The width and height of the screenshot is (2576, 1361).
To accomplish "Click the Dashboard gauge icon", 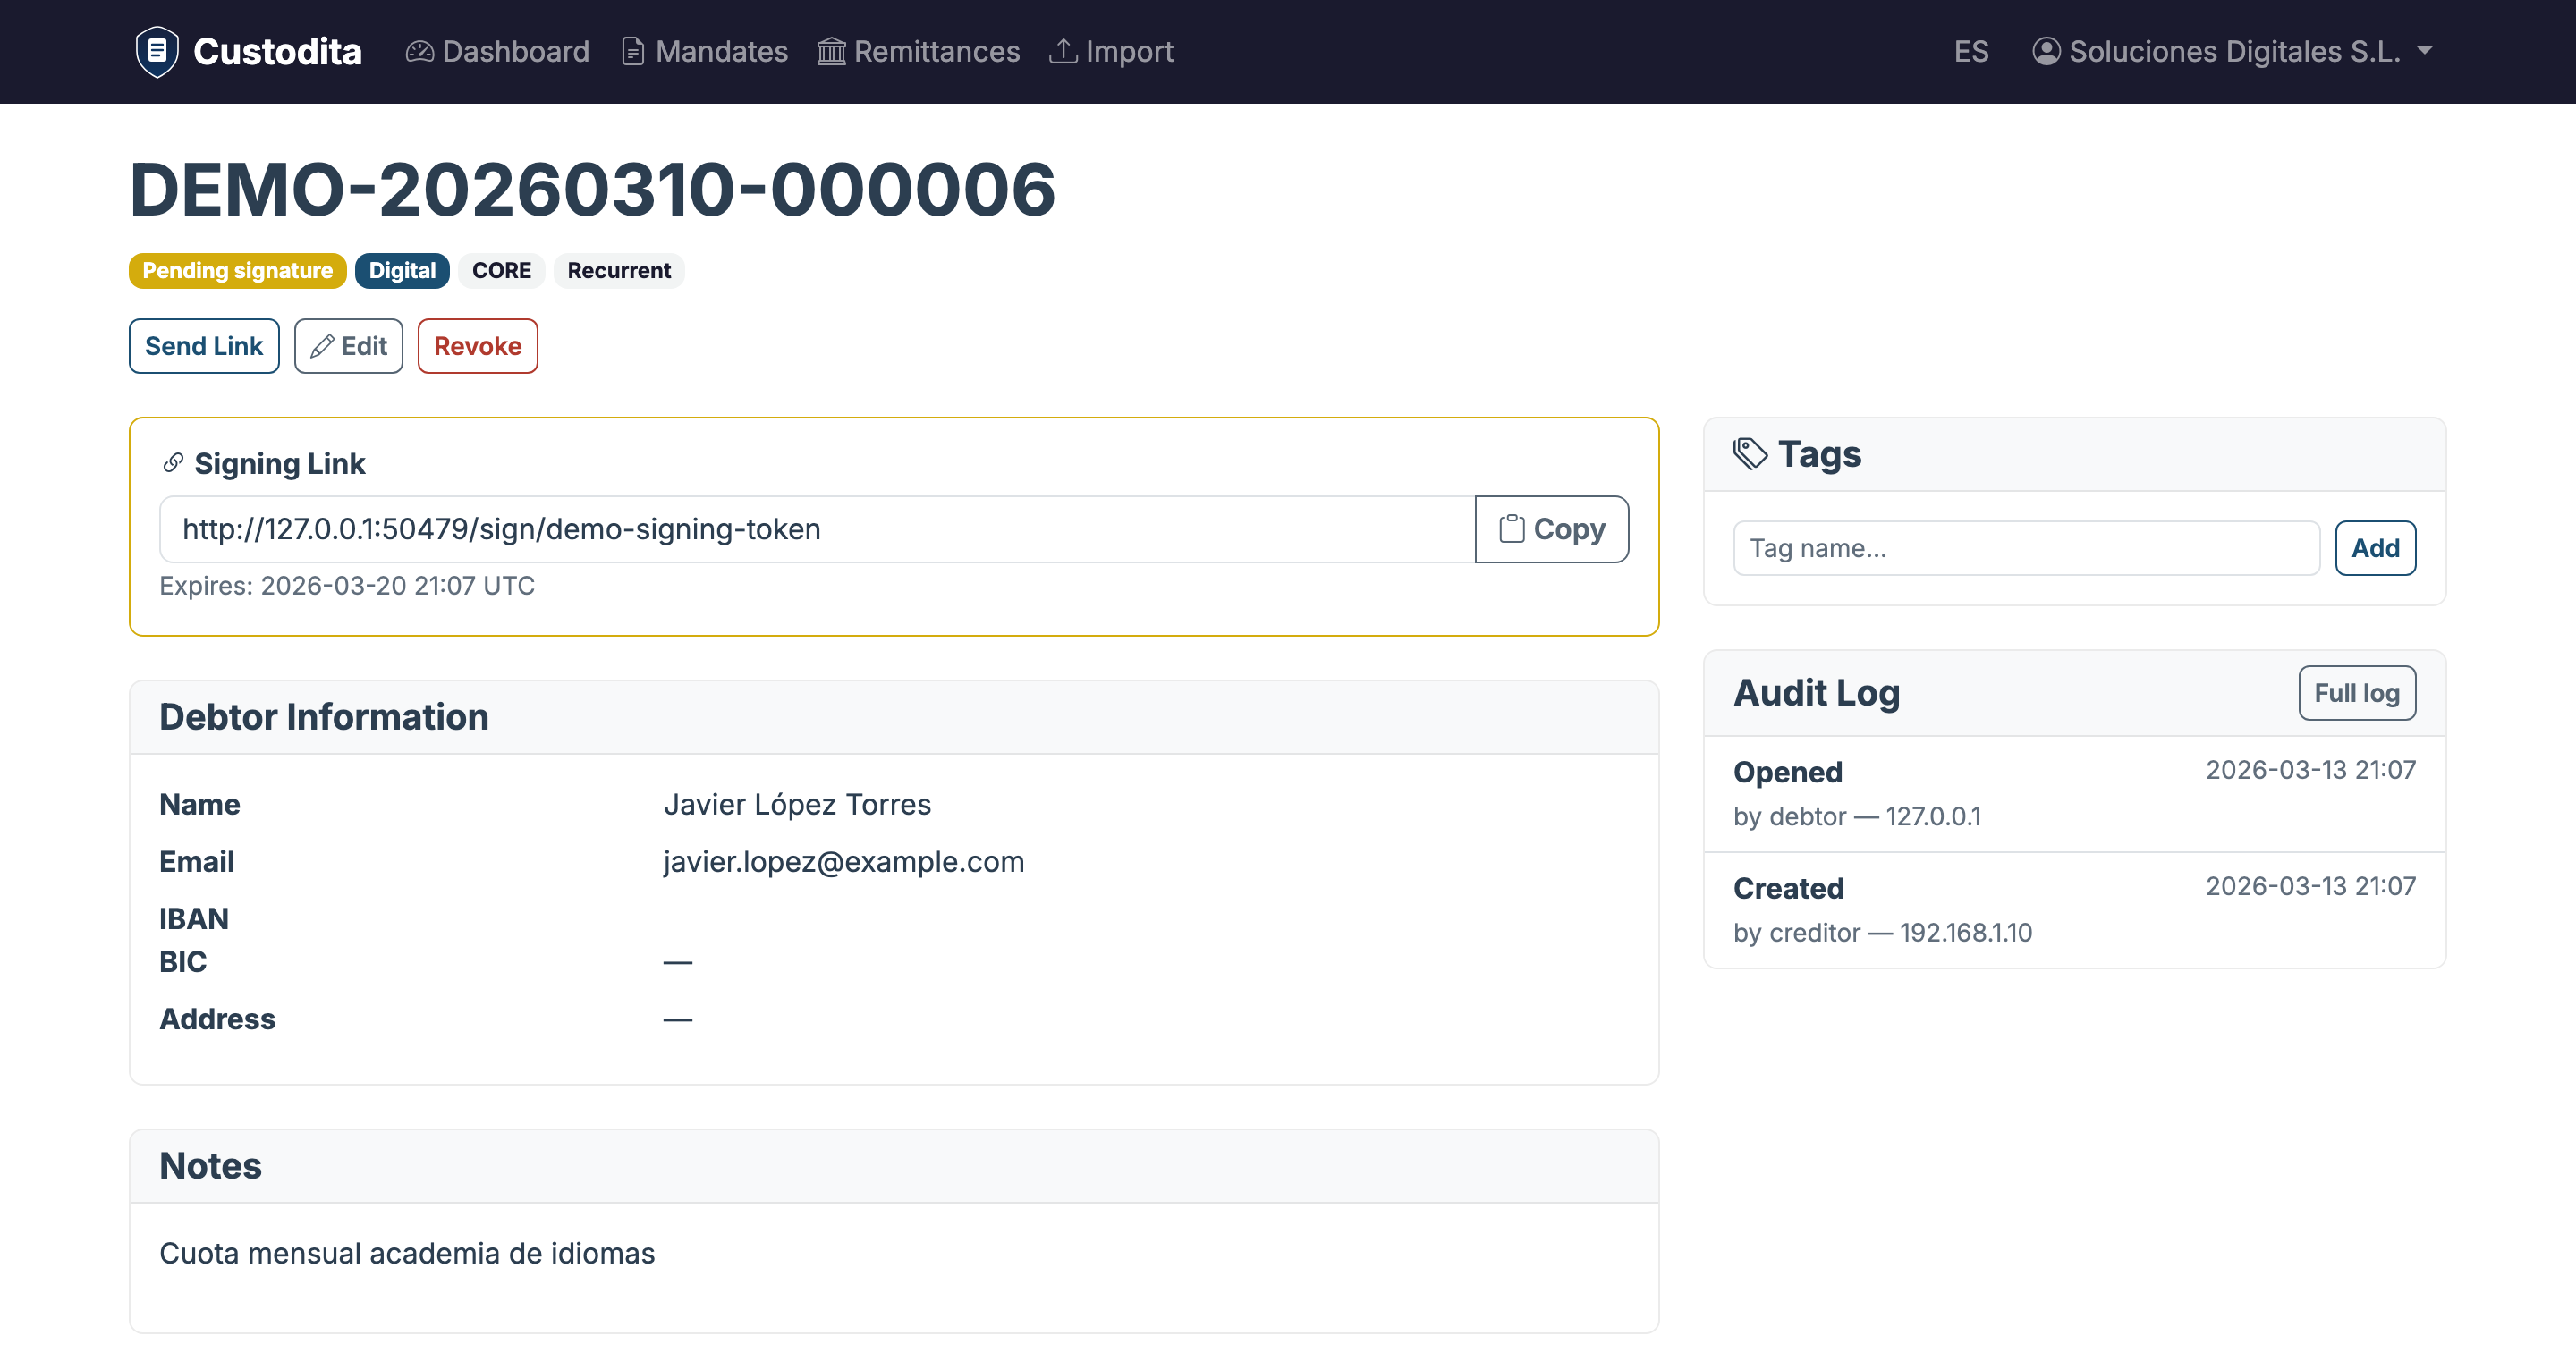I will (419, 51).
